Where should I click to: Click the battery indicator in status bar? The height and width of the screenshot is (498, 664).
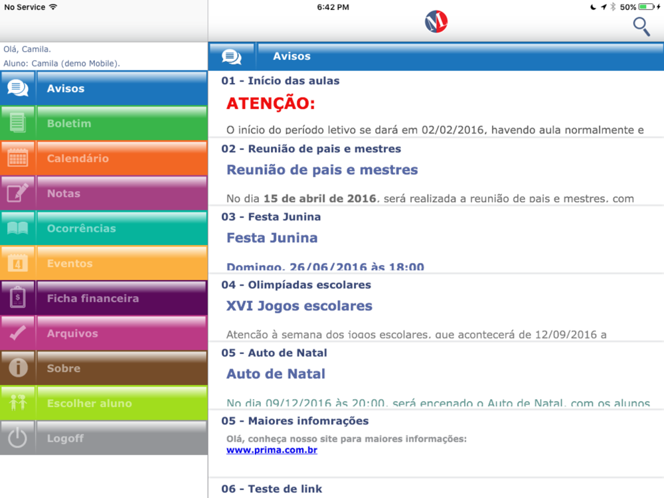pyautogui.click(x=647, y=7)
